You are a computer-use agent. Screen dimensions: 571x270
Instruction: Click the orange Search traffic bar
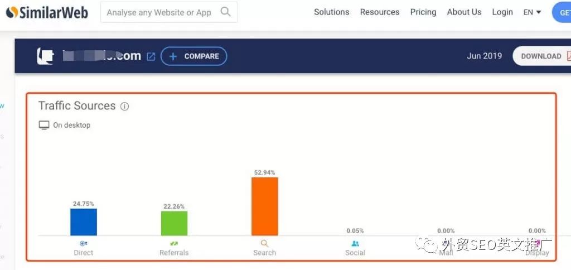pyautogui.click(x=265, y=206)
